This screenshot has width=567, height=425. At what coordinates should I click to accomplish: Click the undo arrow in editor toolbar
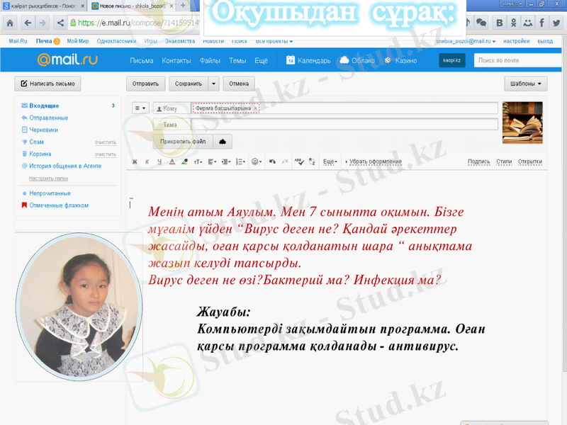click(x=272, y=162)
